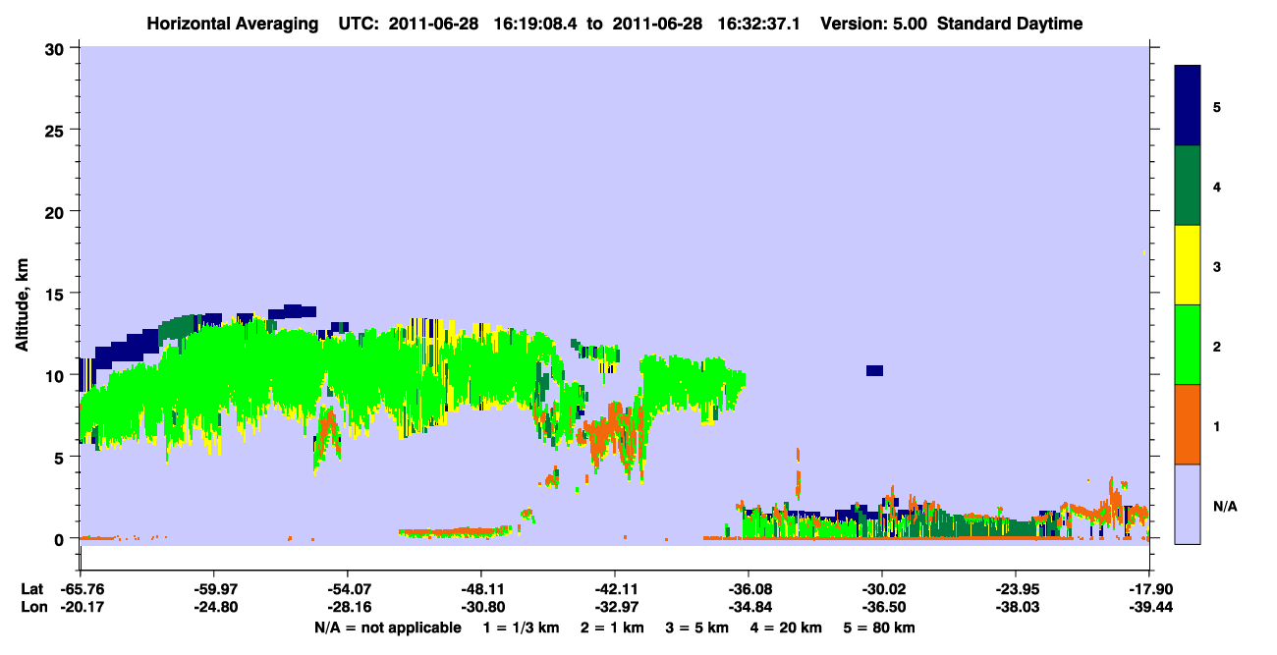The height and width of the screenshot is (655, 1277).
Task: Click the color bar label '4'
Action: tap(1217, 187)
